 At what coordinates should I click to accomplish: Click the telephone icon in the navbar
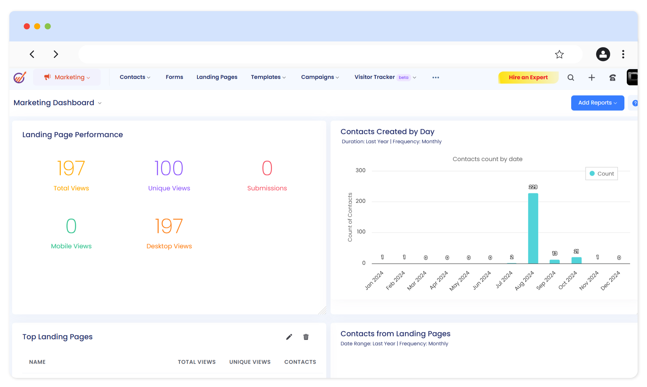coord(613,77)
